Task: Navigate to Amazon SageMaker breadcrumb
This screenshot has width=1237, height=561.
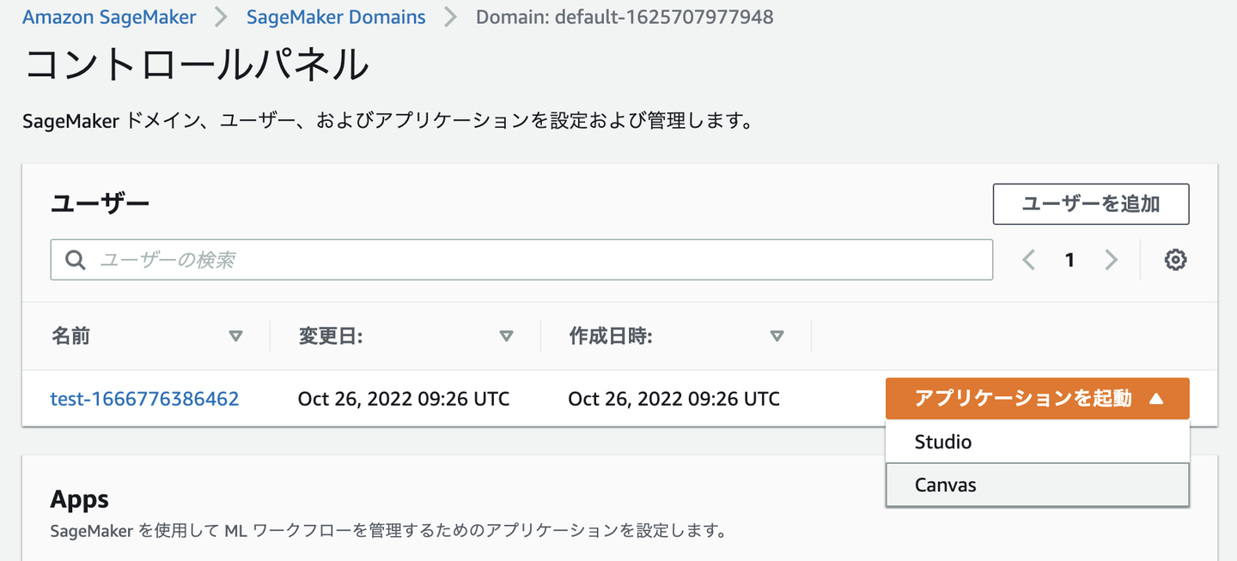Action: pyautogui.click(x=109, y=17)
